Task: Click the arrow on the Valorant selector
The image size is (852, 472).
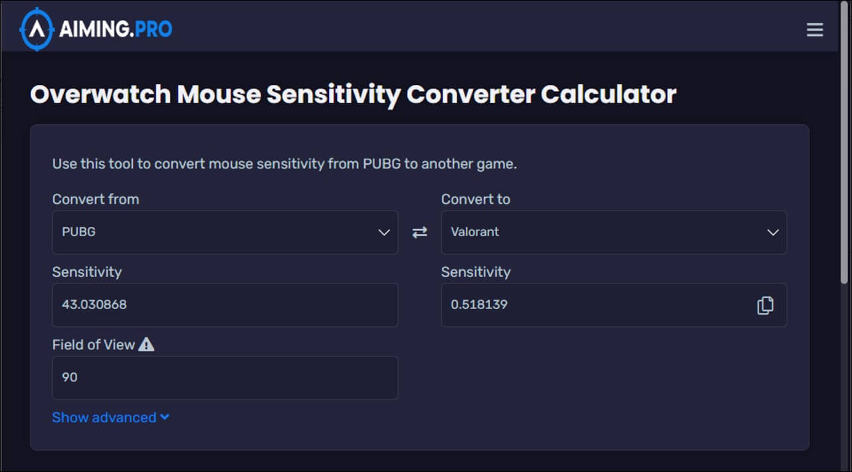Action: pyautogui.click(x=772, y=232)
